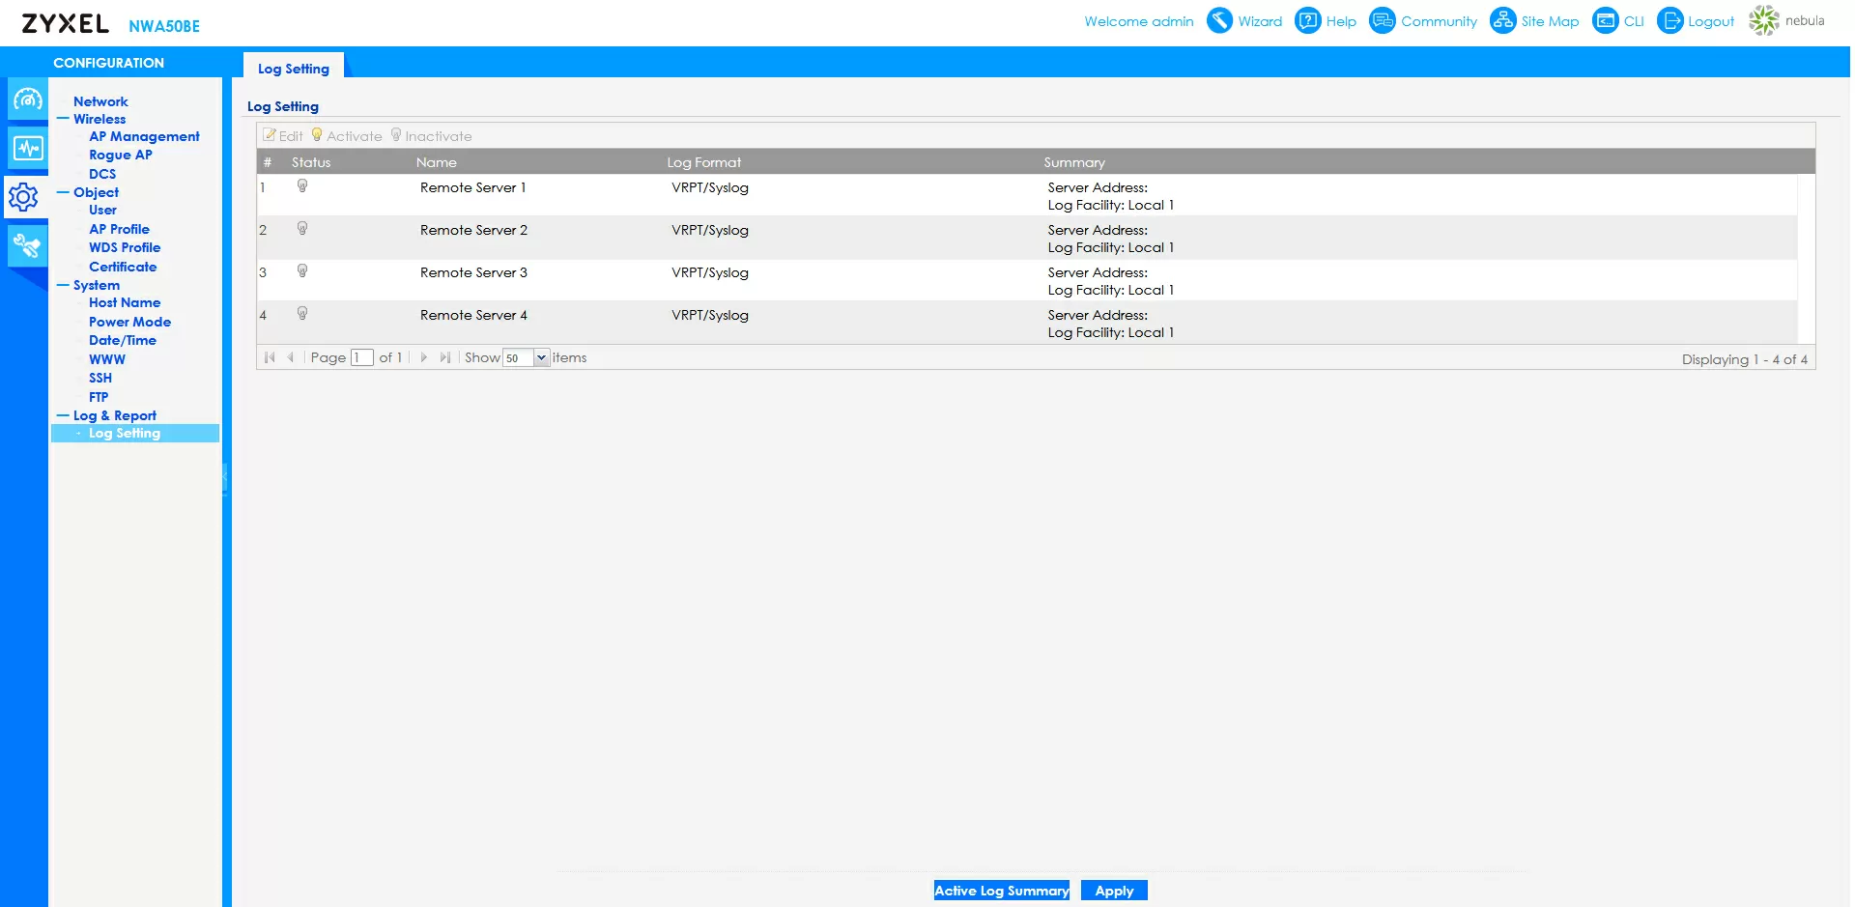
Task: Open the Maintenance tools icon in sidebar
Action: tap(27, 245)
